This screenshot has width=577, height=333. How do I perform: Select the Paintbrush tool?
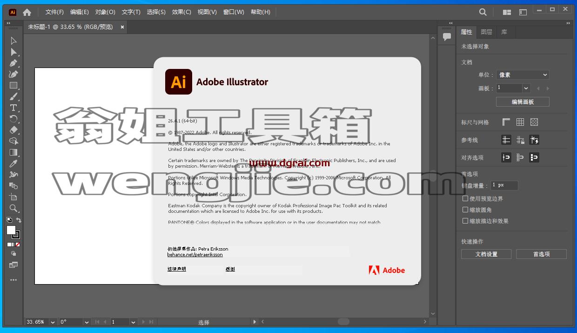pos(13,97)
